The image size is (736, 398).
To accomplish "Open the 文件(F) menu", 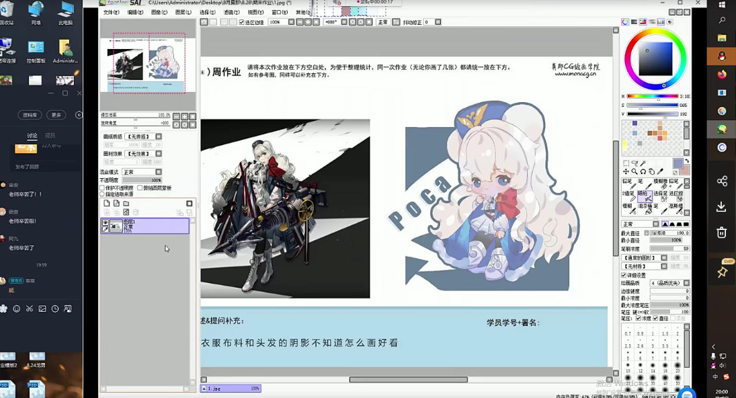I will (112, 12).
